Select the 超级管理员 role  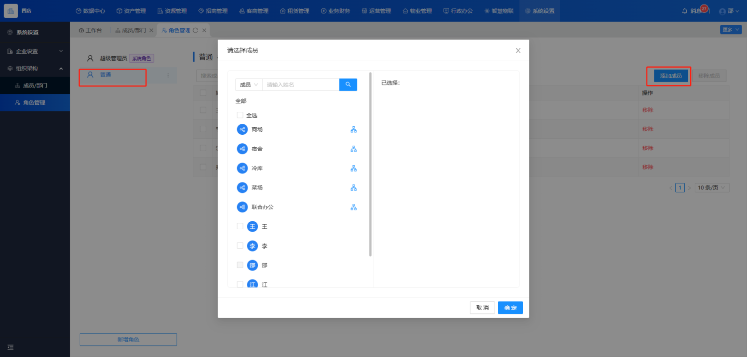114,58
